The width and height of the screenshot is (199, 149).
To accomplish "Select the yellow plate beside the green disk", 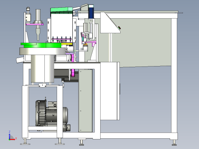I will pyautogui.click(x=67, y=44).
